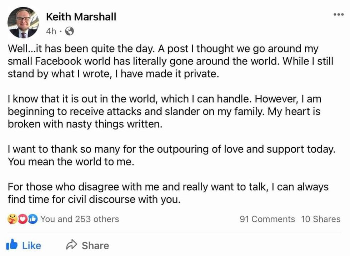Open the Keith Marshall profile name link
This screenshot has width=350, height=256.
[81, 17]
